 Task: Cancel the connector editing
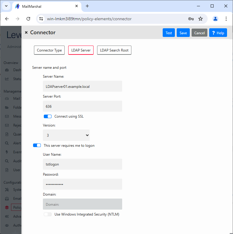pyautogui.click(x=199, y=33)
